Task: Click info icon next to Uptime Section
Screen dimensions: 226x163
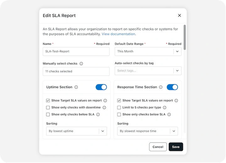Action: (x=76, y=87)
